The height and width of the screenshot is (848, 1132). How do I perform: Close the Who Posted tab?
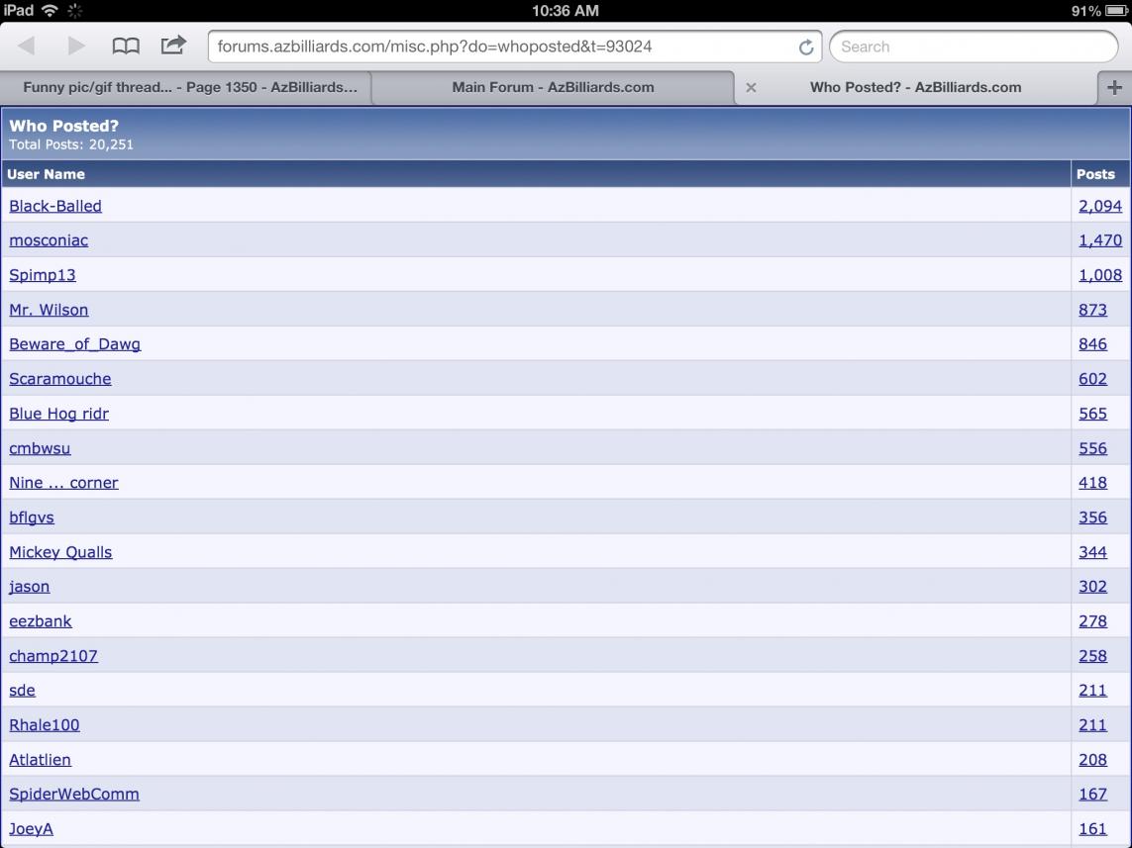point(751,87)
